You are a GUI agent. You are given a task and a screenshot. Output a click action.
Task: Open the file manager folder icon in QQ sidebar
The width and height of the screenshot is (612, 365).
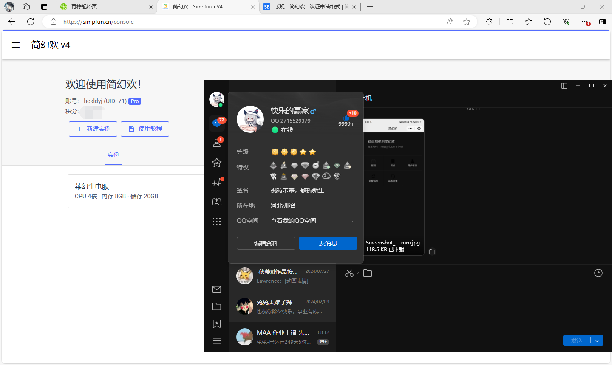coord(217,306)
